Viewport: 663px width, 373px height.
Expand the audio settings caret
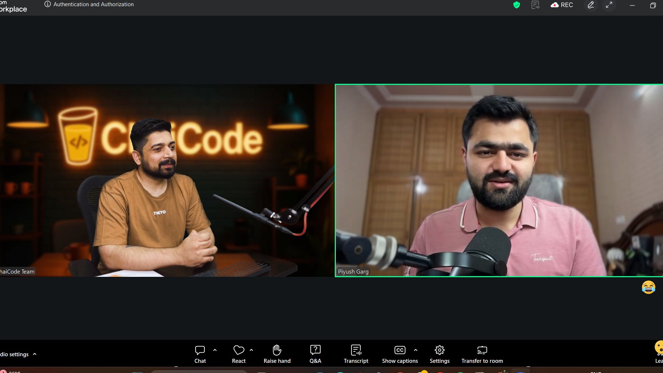(x=35, y=354)
